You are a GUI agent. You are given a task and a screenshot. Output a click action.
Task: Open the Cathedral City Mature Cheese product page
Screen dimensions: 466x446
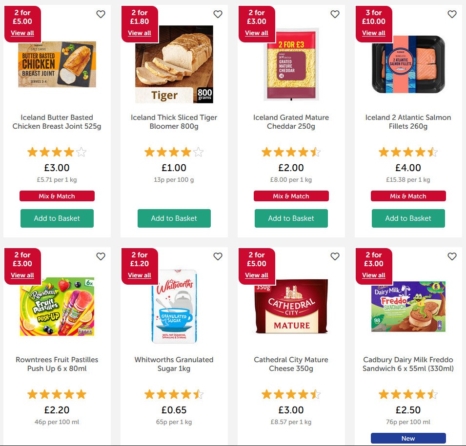pyautogui.click(x=291, y=364)
